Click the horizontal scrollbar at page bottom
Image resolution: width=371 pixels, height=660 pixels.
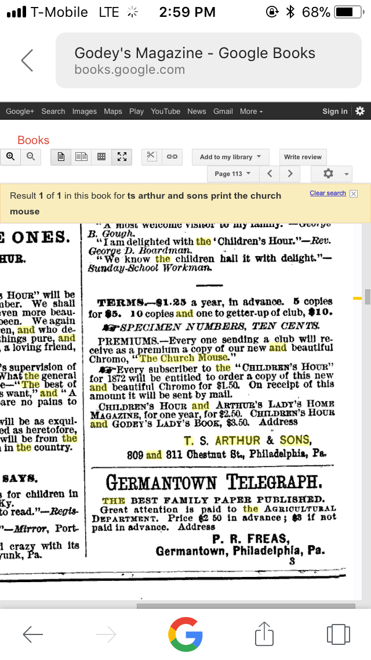(246, 607)
